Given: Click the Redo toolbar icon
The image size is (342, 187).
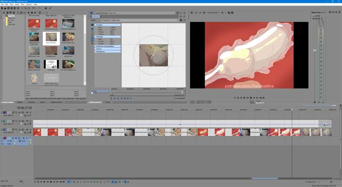Looking at the screenshot, I should point(39,8).
